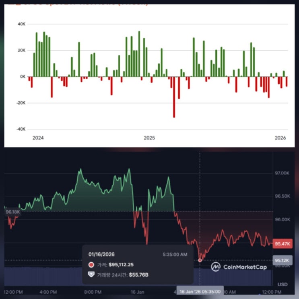Click the 16 Jan date axis label
The image size is (299, 299).
click(x=137, y=292)
